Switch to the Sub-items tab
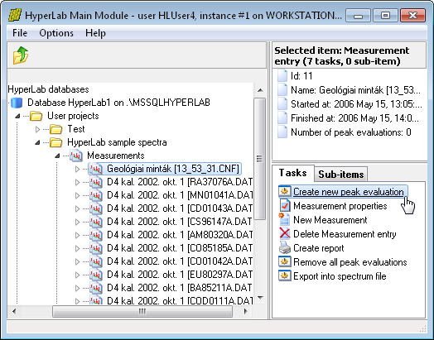Viewport: 434px width, 340px height. tap(341, 175)
